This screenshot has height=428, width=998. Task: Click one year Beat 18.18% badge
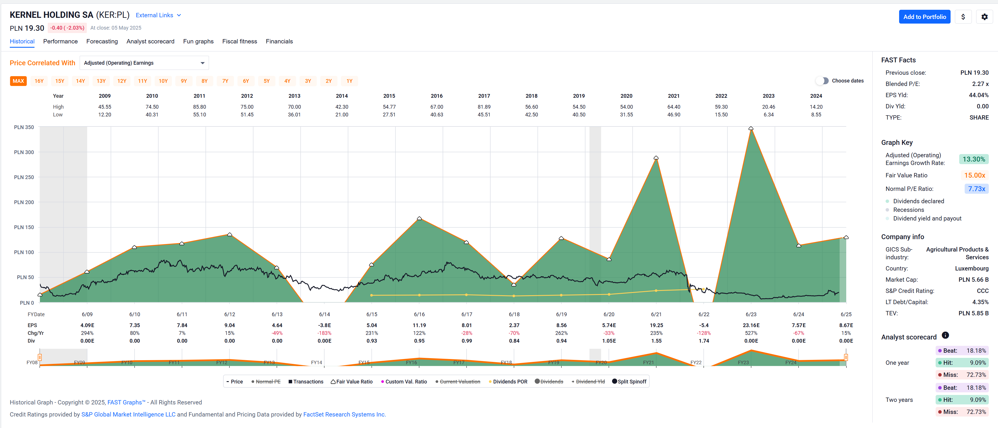coord(962,350)
